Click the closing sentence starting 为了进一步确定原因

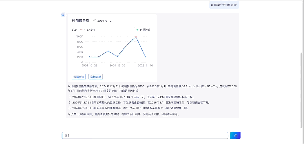tap(123, 114)
